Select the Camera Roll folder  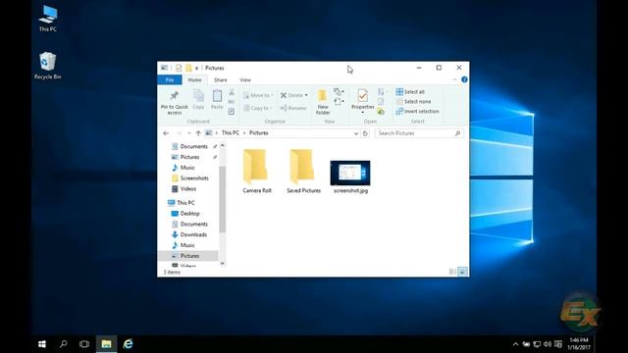[257, 172]
